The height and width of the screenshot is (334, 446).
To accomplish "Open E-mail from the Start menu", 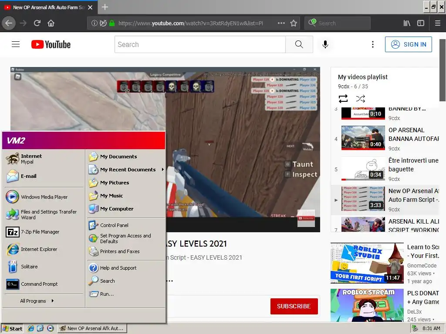I will pos(44,176).
